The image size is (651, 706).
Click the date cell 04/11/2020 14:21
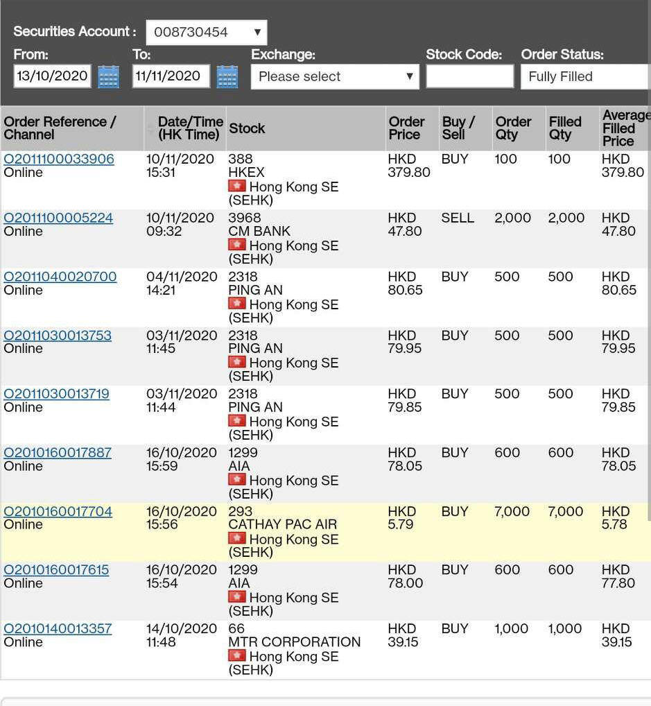(182, 283)
